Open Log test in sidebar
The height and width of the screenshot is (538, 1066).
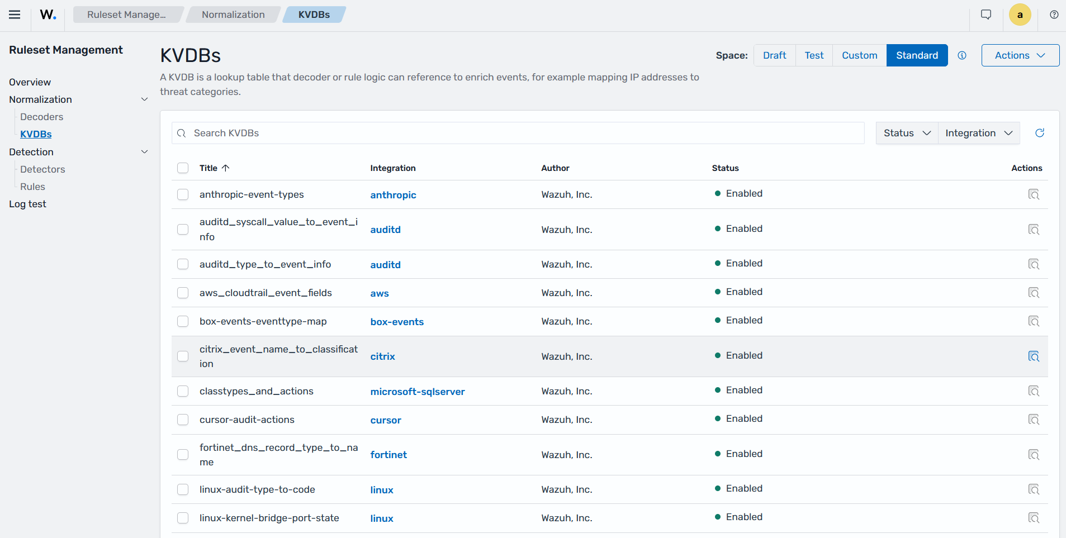click(x=27, y=204)
